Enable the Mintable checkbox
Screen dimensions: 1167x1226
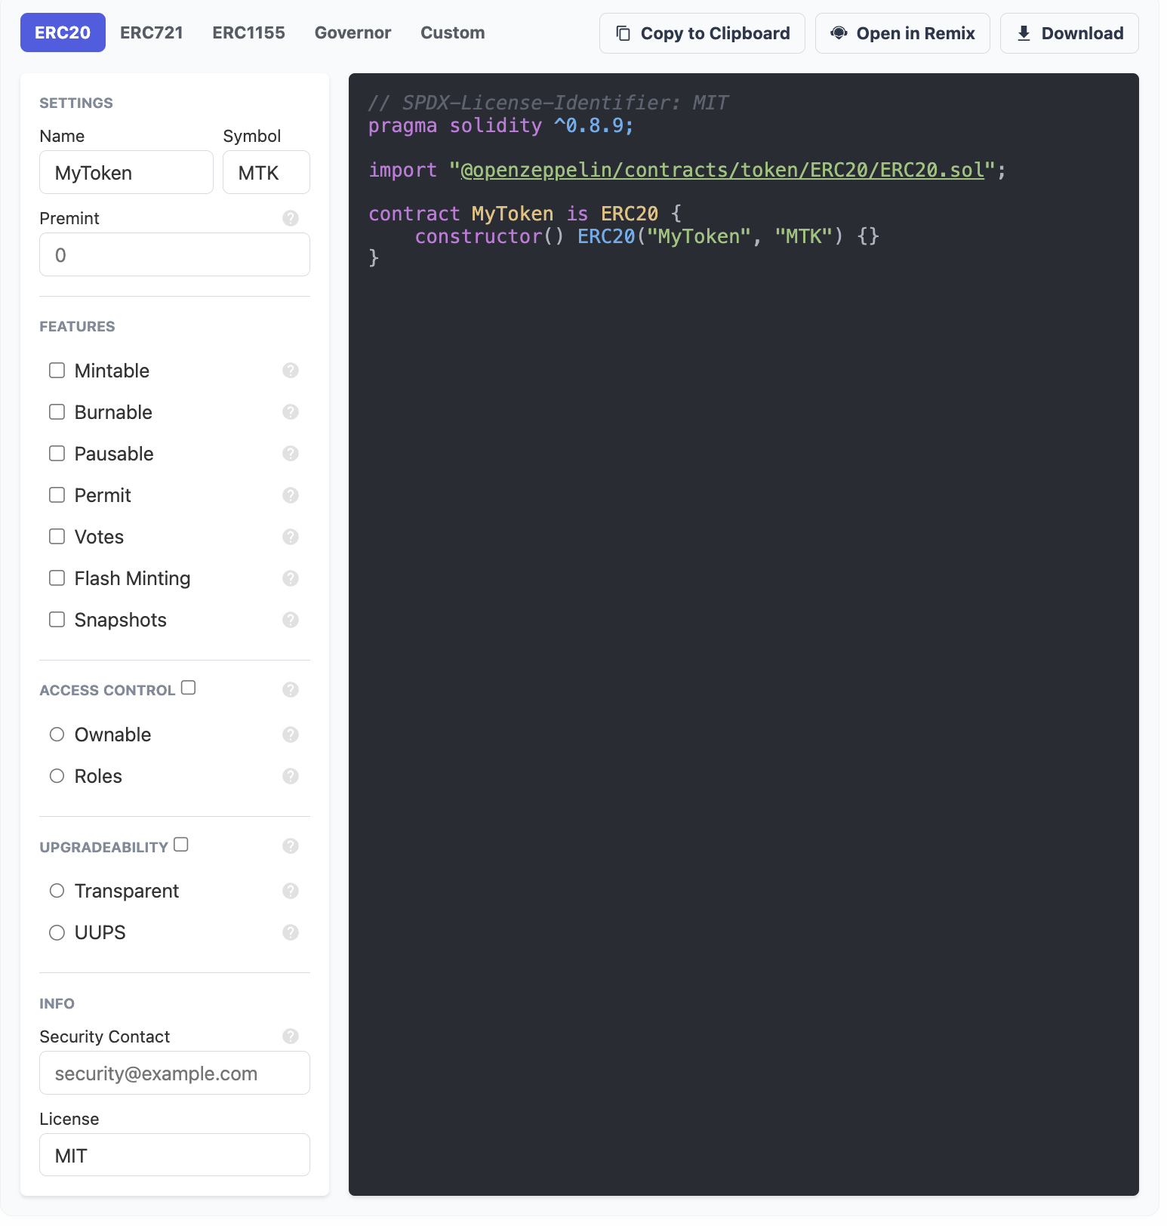coord(57,371)
